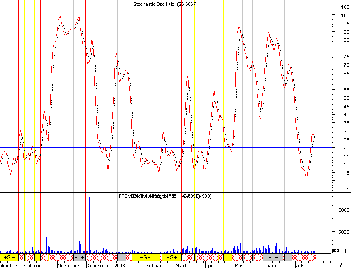Click the 20 oversold level value
351x268 pixels.
point(346,147)
